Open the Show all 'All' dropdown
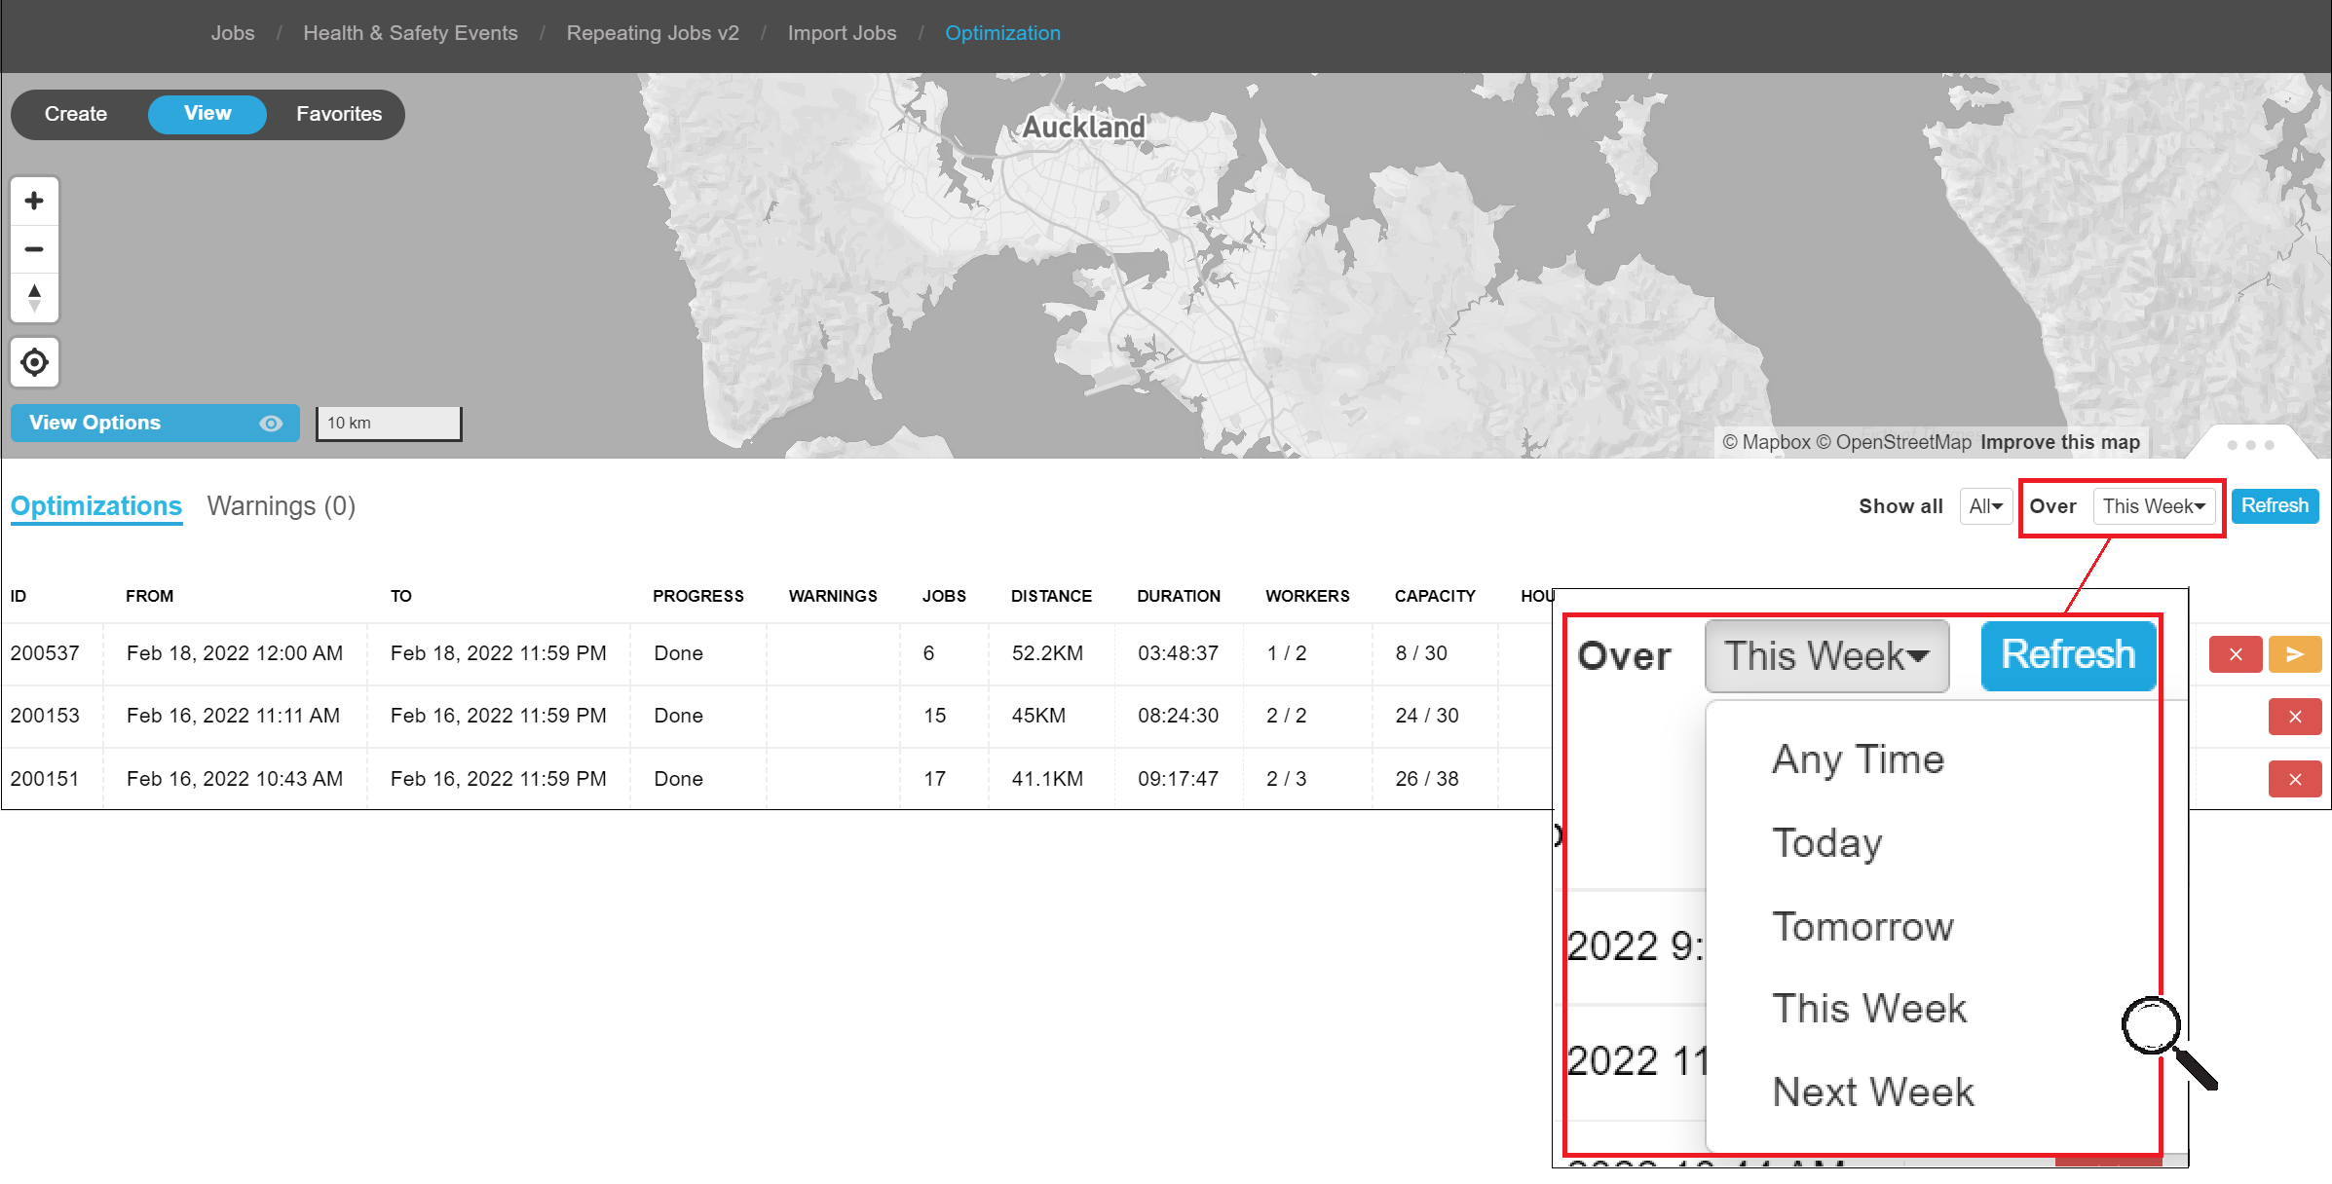2332x1184 pixels. click(x=1985, y=506)
